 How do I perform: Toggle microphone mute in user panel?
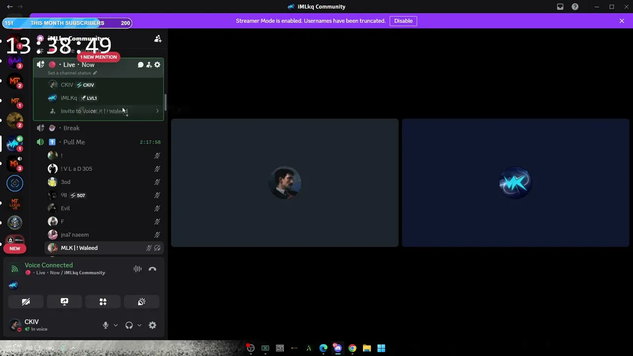[105, 325]
